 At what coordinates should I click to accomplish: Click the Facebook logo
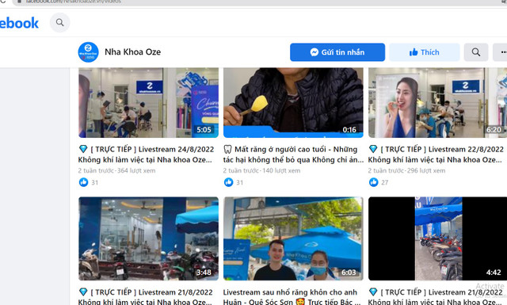click(19, 23)
